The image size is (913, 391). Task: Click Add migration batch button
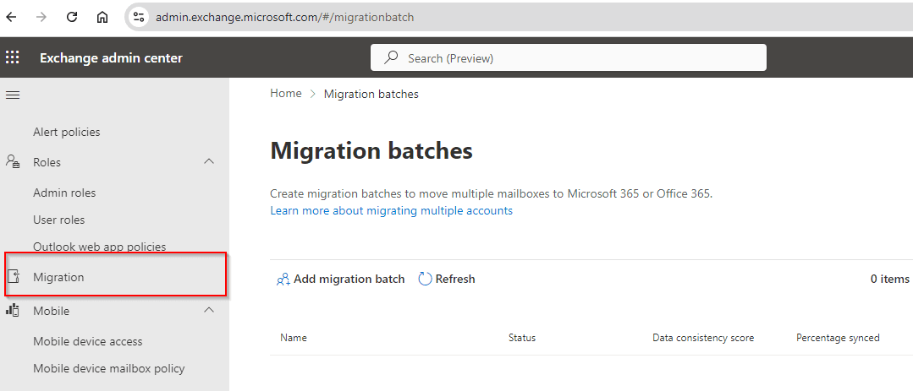click(340, 279)
